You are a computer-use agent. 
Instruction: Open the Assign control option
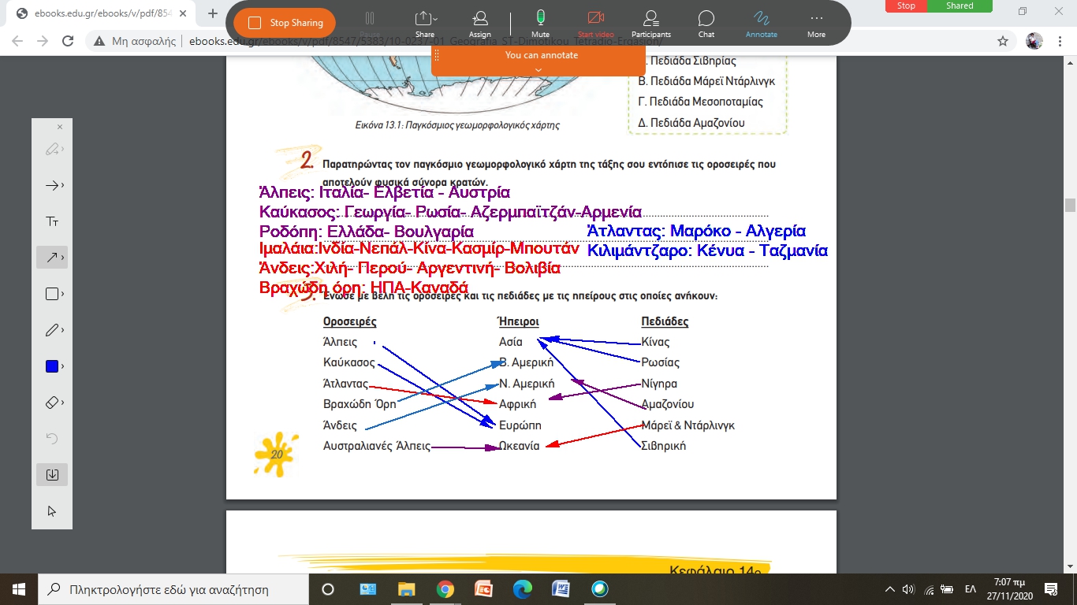(480, 24)
